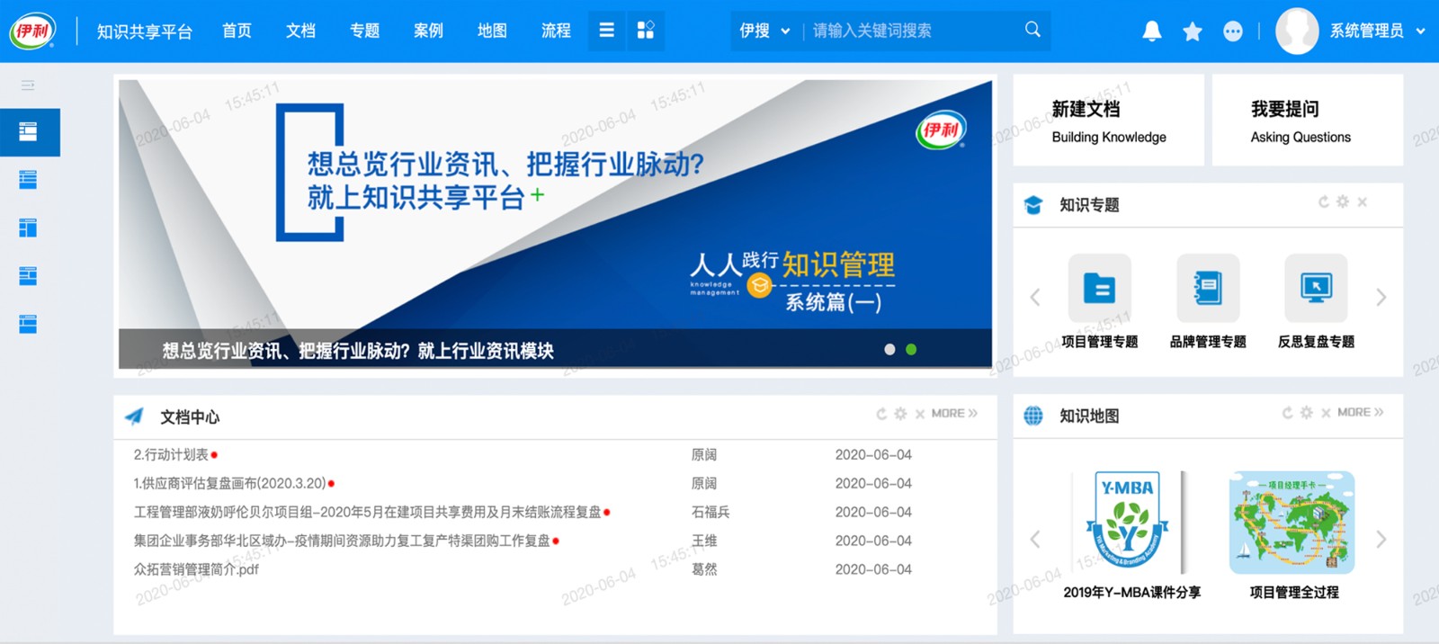
Task: Close the 知识地图 panel with the X
Action: pos(1326,413)
